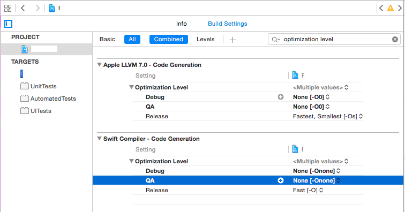The height and width of the screenshot is (212, 405).
Task: Select the Build Settings tab
Action: [x=228, y=24]
